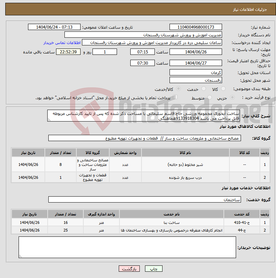The width and height of the screenshot is (276, 278).
Task: Click the ایجاد کننده درخواست field
Action: pyautogui.click(x=152, y=43)
